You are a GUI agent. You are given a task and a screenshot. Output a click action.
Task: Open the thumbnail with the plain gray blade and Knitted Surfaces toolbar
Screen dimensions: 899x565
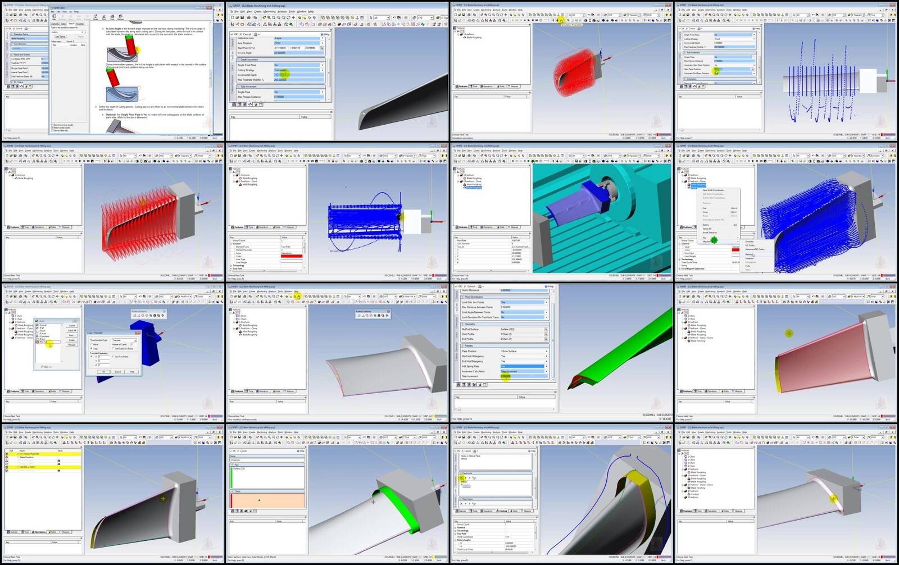point(338,353)
